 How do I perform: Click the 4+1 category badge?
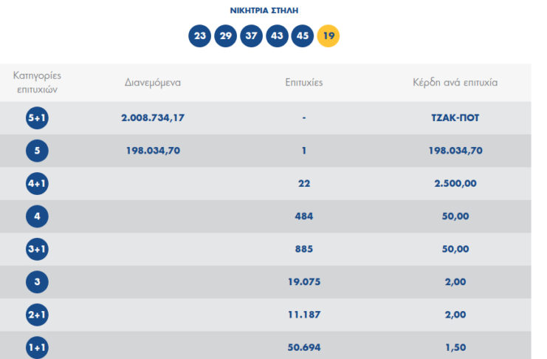[37, 184]
